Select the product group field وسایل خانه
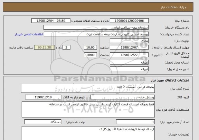 click(122, 97)
